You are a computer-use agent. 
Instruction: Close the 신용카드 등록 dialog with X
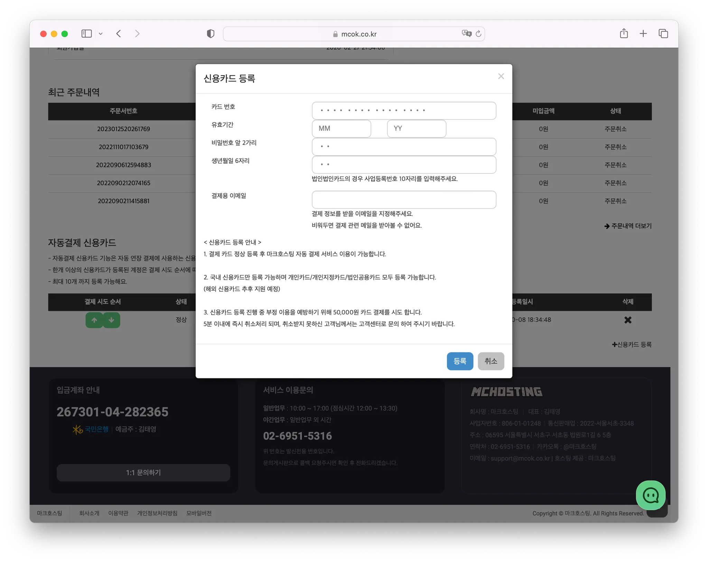(501, 76)
